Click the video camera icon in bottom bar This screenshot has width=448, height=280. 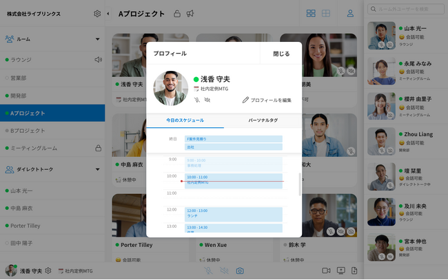coord(325,271)
